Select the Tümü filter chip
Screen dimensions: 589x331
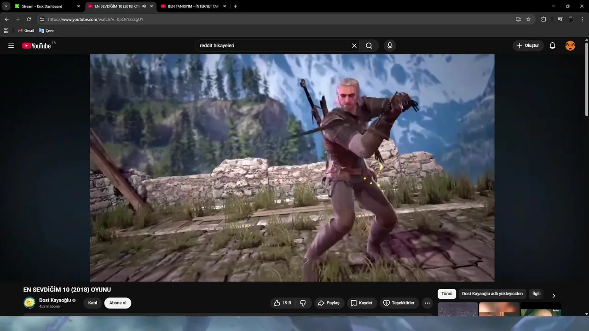447,294
